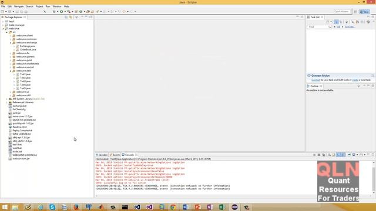The image size is (376, 211).
Task: Expand the webcurve.client package
Action: click(11, 36)
